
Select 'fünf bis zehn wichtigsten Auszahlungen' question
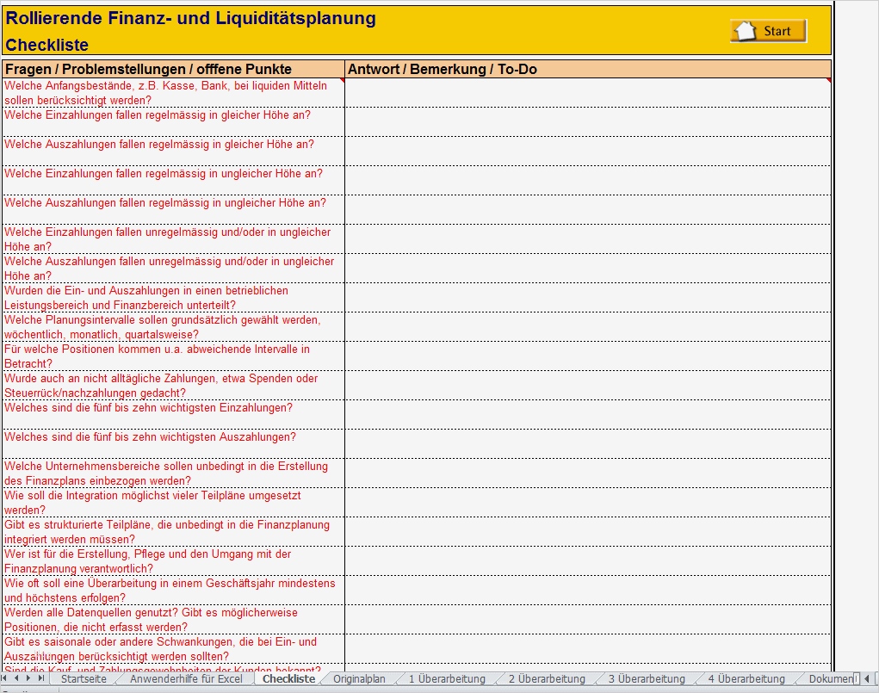tap(174, 443)
